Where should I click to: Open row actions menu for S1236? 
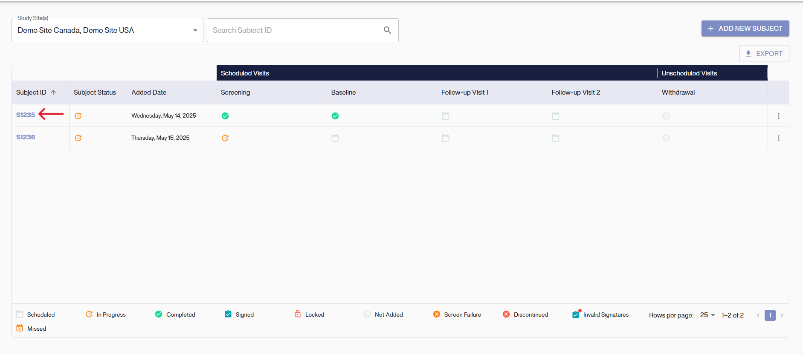pos(778,138)
